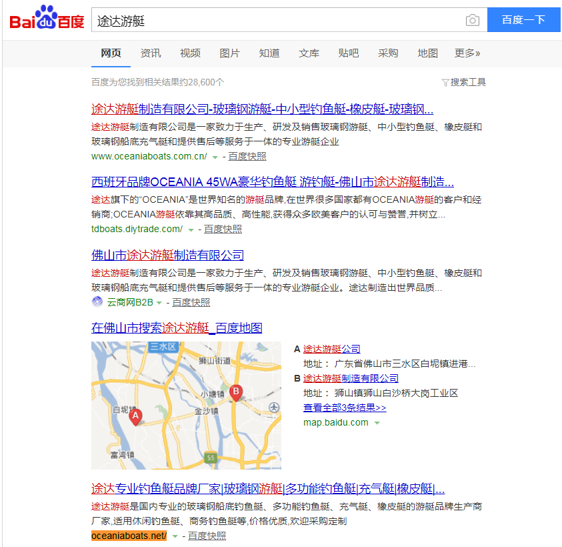Open 百度快照 for www.oceaniaboats.com.cn
This screenshot has height=547, width=562.
click(x=247, y=156)
